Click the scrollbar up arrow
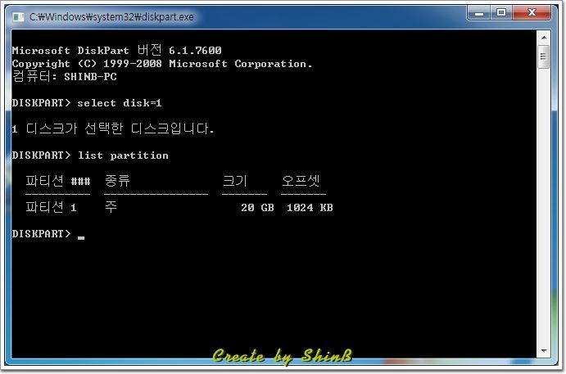The width and height of the screenshot is (566, 374). (544, 37)
